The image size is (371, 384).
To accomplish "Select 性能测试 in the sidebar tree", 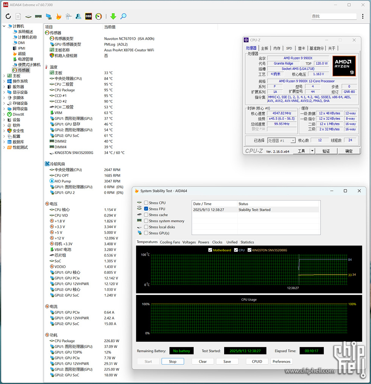I will tap(20, 147).
